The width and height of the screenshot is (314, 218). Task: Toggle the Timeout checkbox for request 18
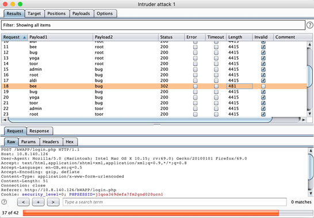click(216, 86)
